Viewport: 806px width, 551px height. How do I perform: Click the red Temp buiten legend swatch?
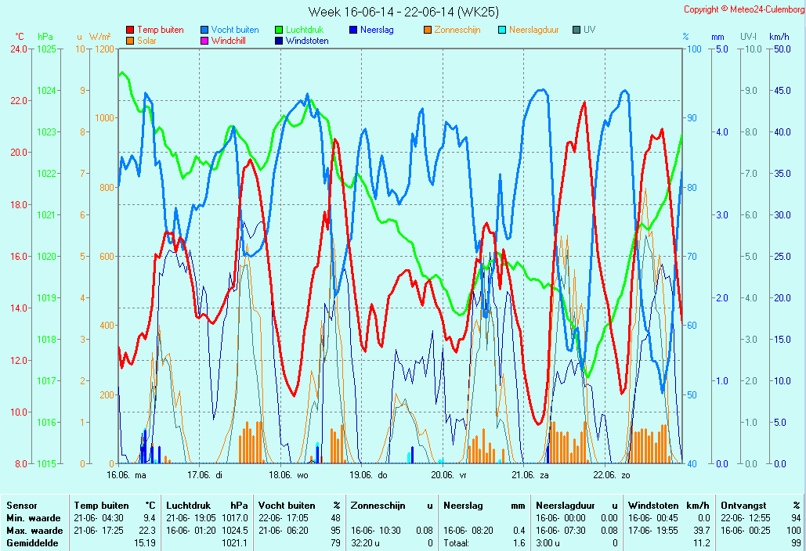click(x=130, y=31)
